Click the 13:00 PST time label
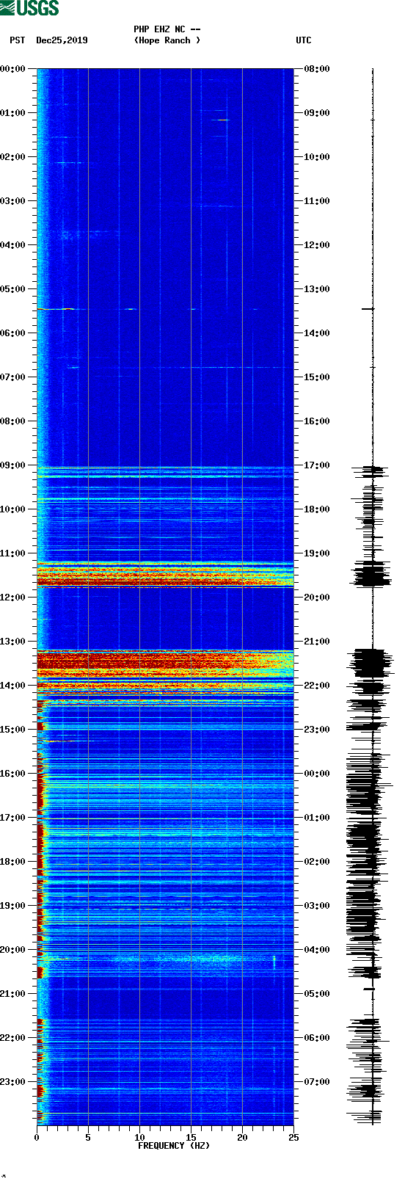Image resolution: width=405 pixels, height=1184 pixels. [x=13, y=642]
